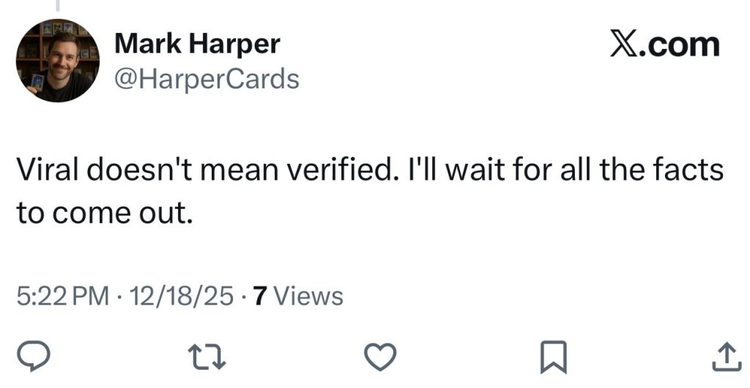Viewport: 750px width, 388px height.
Task: Click the "Views" label
Action: [x=311, y=296]
